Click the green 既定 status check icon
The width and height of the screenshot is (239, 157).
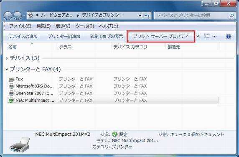point(114,135)
